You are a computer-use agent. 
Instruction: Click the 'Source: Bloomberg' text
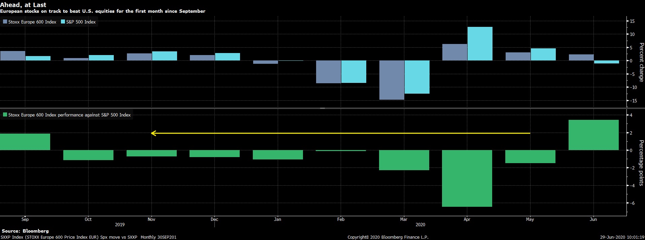tap(25, 231)
